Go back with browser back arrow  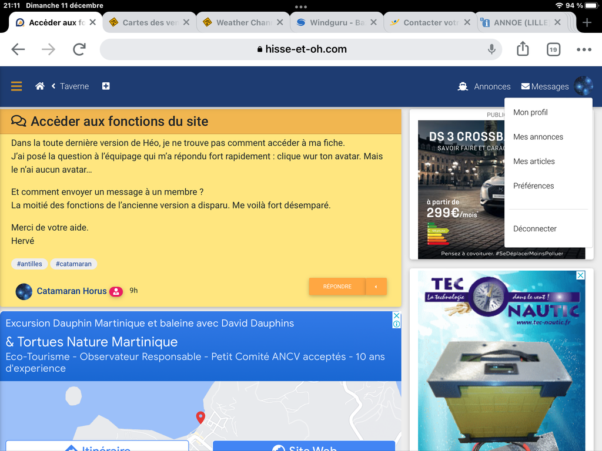pos(18,49)
